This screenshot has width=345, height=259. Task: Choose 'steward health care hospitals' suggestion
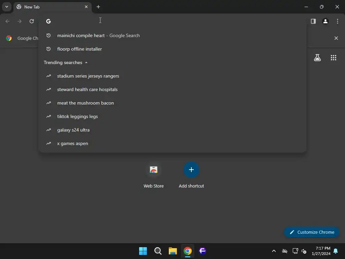172,89
